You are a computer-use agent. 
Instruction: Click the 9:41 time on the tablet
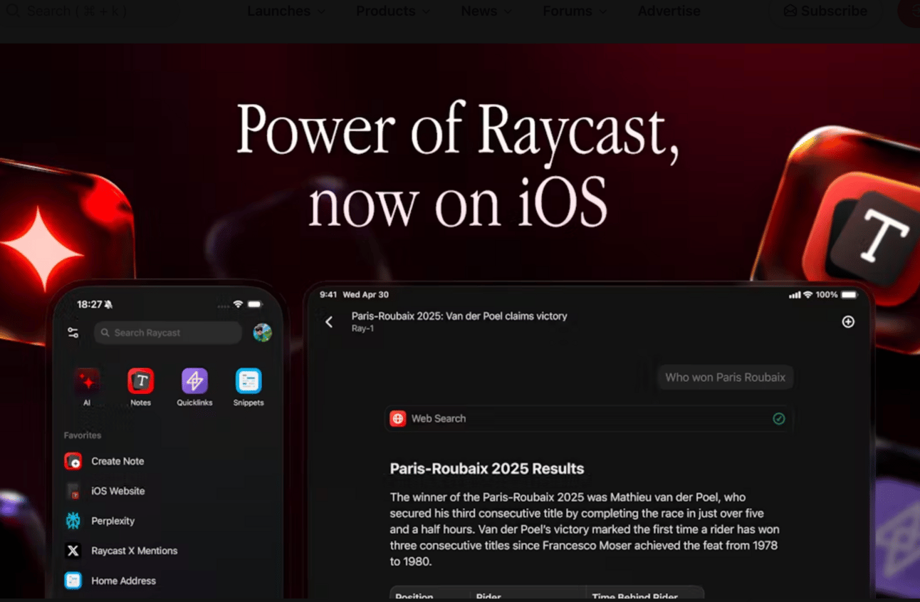[328, 295]
